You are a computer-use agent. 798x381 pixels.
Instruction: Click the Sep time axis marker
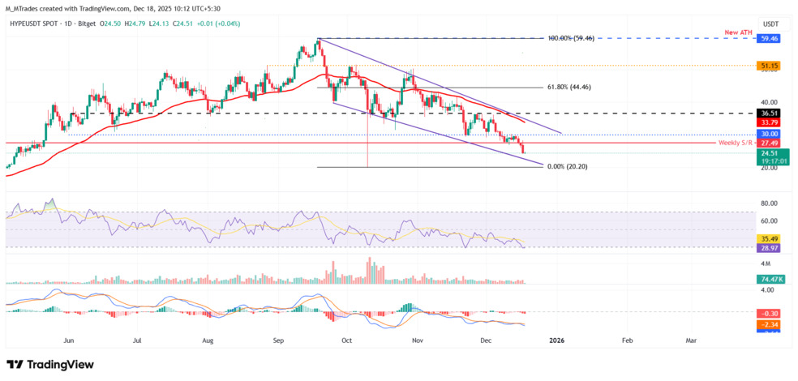tap(278, 340)
